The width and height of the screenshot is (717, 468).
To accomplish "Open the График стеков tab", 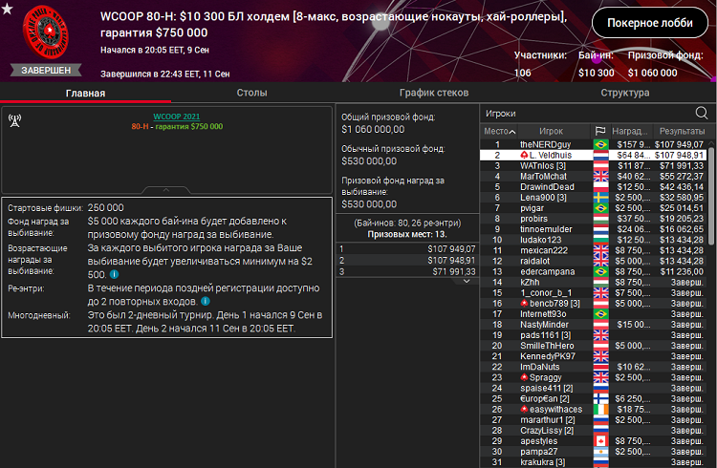I will tap(434, 93).
